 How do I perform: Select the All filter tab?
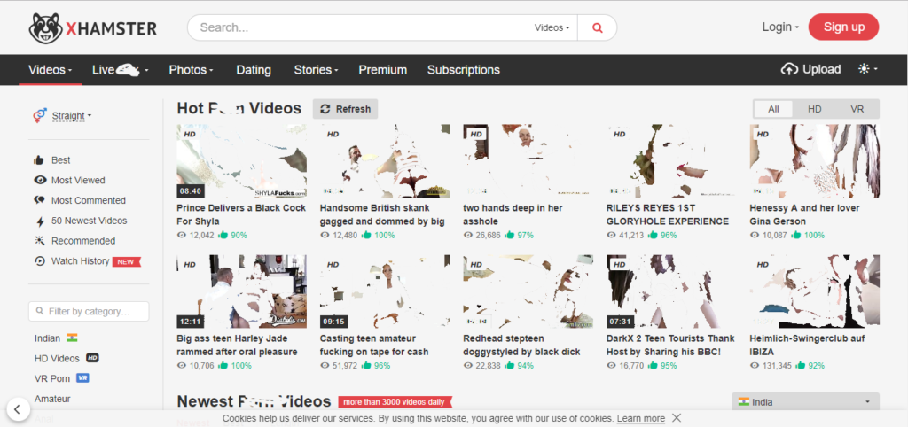[x=773, y=109]
